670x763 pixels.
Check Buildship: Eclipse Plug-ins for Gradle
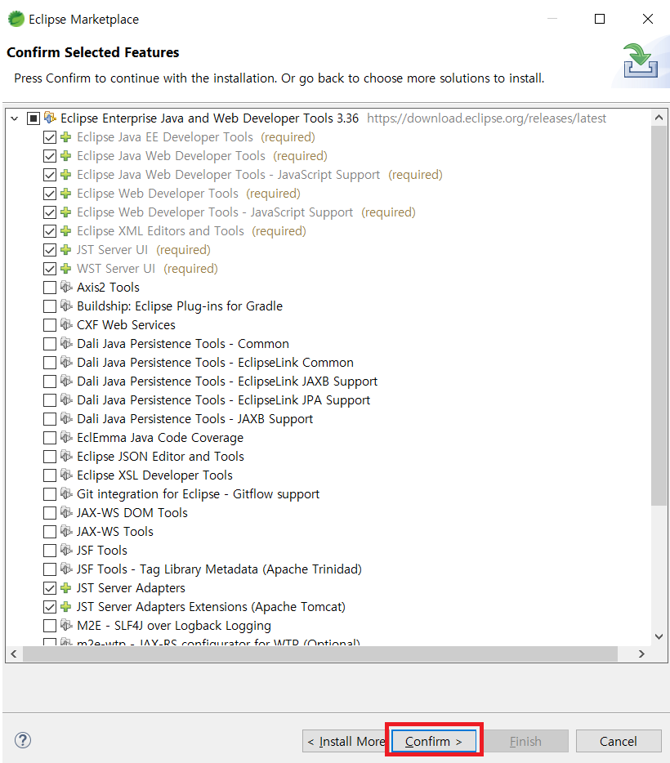point(50,306)
